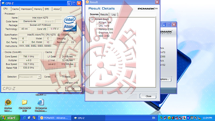This screenshot has width=215, height=121.
Task: Click the wired network disconnected tray icon
Action: click(x=177, y=118)
